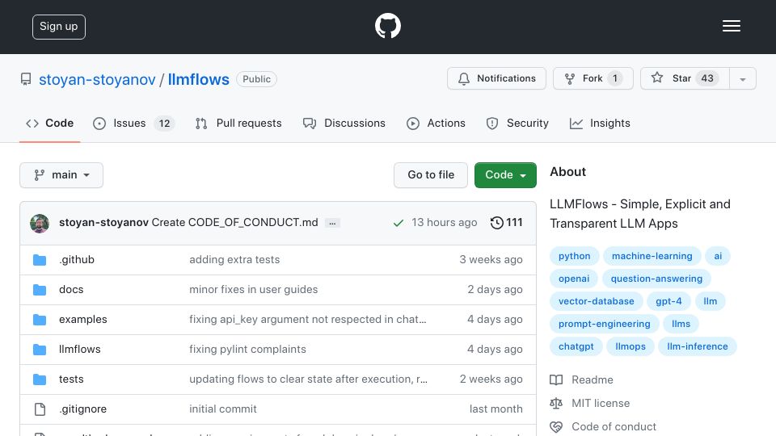The width and height of the screenshot is (776, 436).
Task: Click the Go to file button
Action: pyautogui.click(x=431, y=175)
